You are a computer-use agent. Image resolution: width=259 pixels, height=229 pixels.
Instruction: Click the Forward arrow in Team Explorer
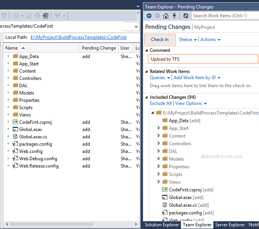[x=157, y=16]
